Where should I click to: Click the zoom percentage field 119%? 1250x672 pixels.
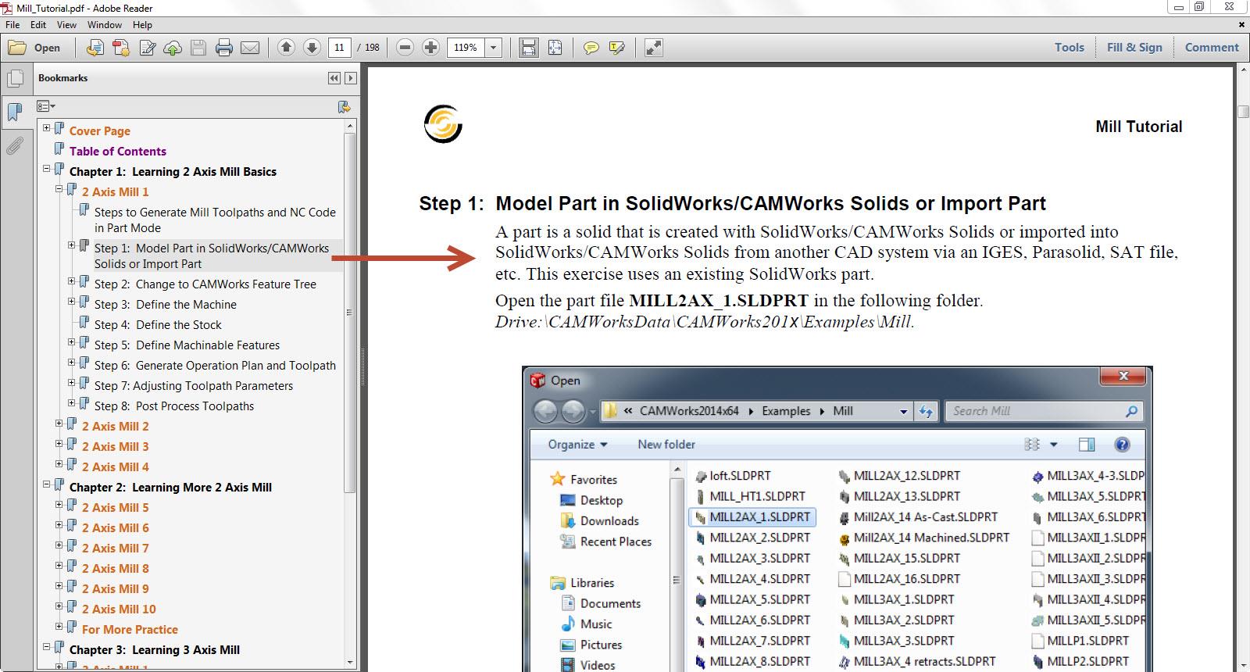(x=466, y=48)
